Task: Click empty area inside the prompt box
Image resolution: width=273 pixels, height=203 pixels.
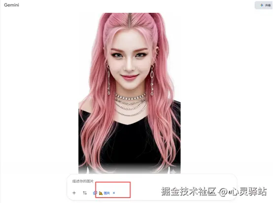Action: [x=174, y=182]
